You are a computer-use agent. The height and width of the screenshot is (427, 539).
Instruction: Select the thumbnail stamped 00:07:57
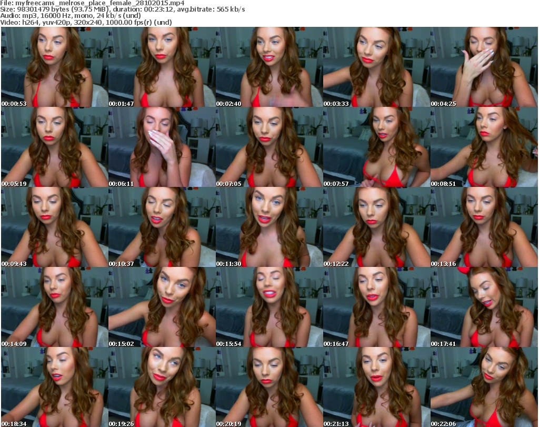point(377,147)
